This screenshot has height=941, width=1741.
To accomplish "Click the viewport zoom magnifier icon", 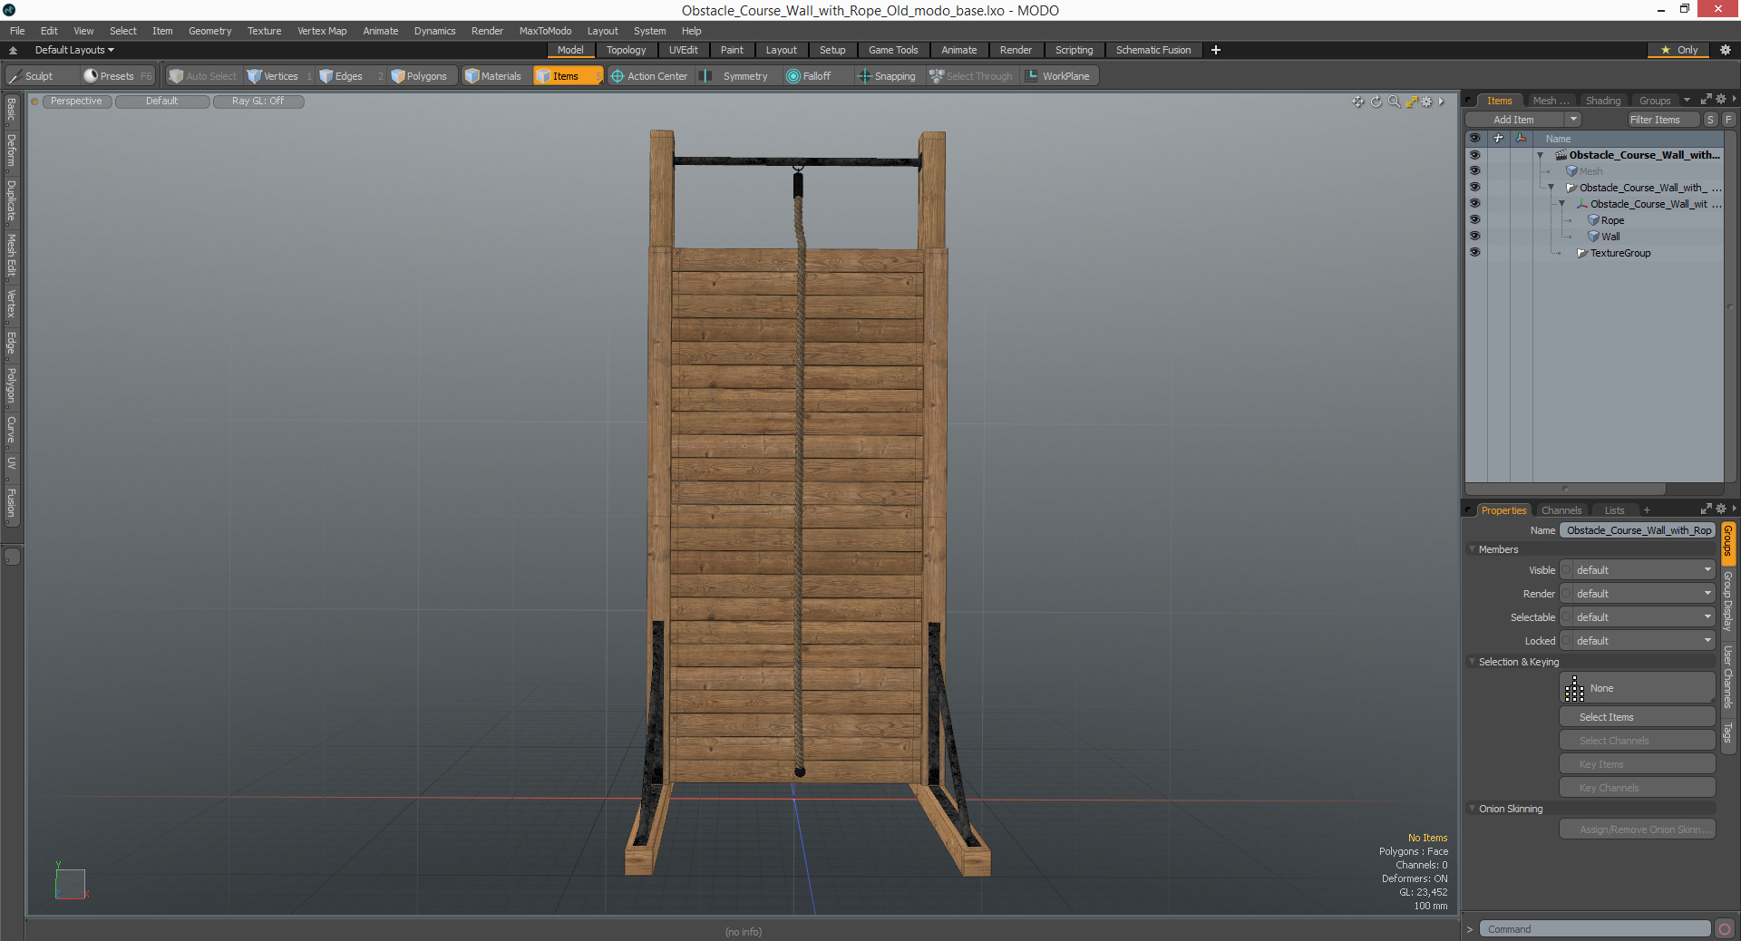I will [x=1394, y=102].
